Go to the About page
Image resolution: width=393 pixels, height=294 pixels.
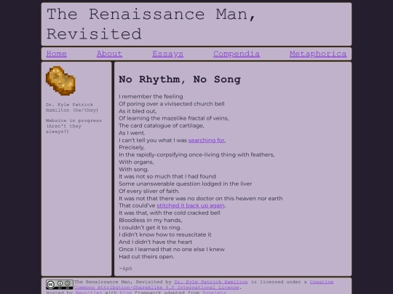pyautogui.click(x=109, y=54)
